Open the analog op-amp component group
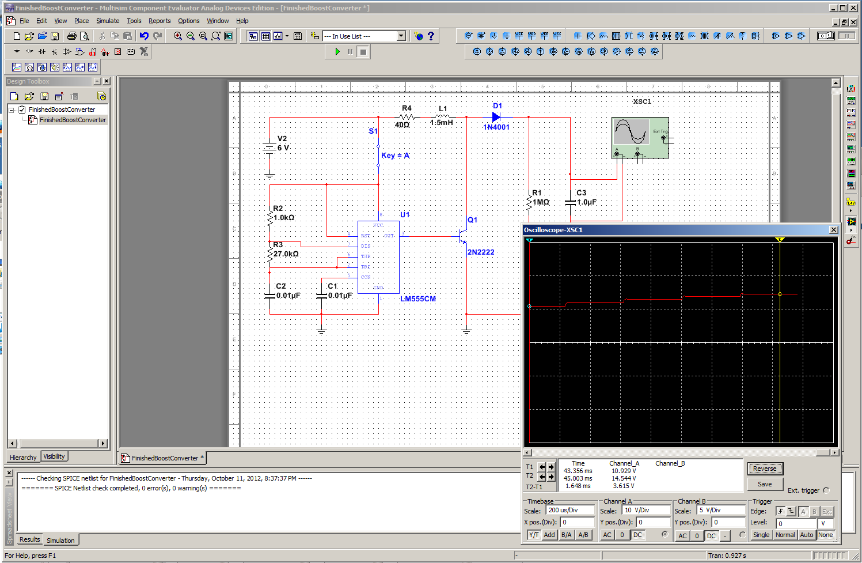The width and height of the screenshot is (862, 563). click(x=67, y=51)
